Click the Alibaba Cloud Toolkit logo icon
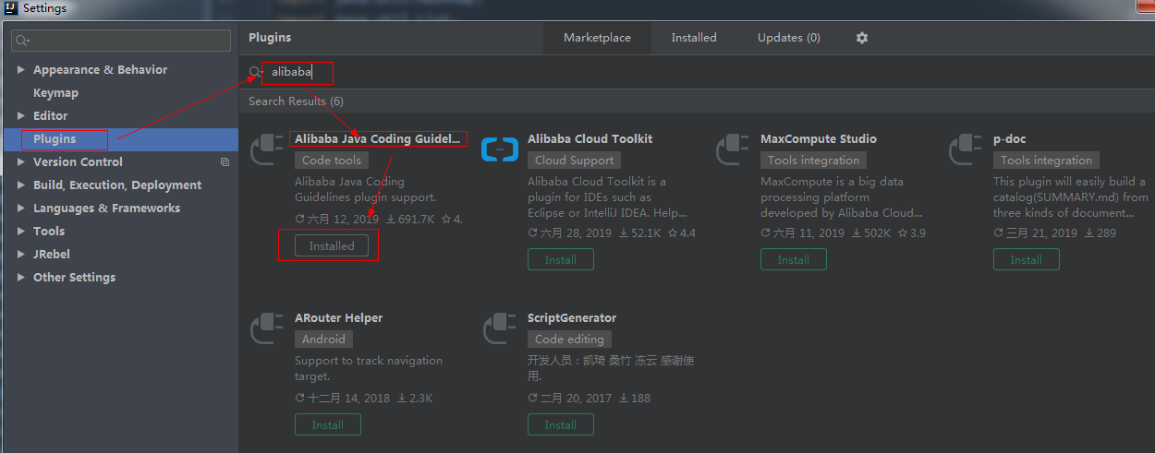 [x=500, y=148]
